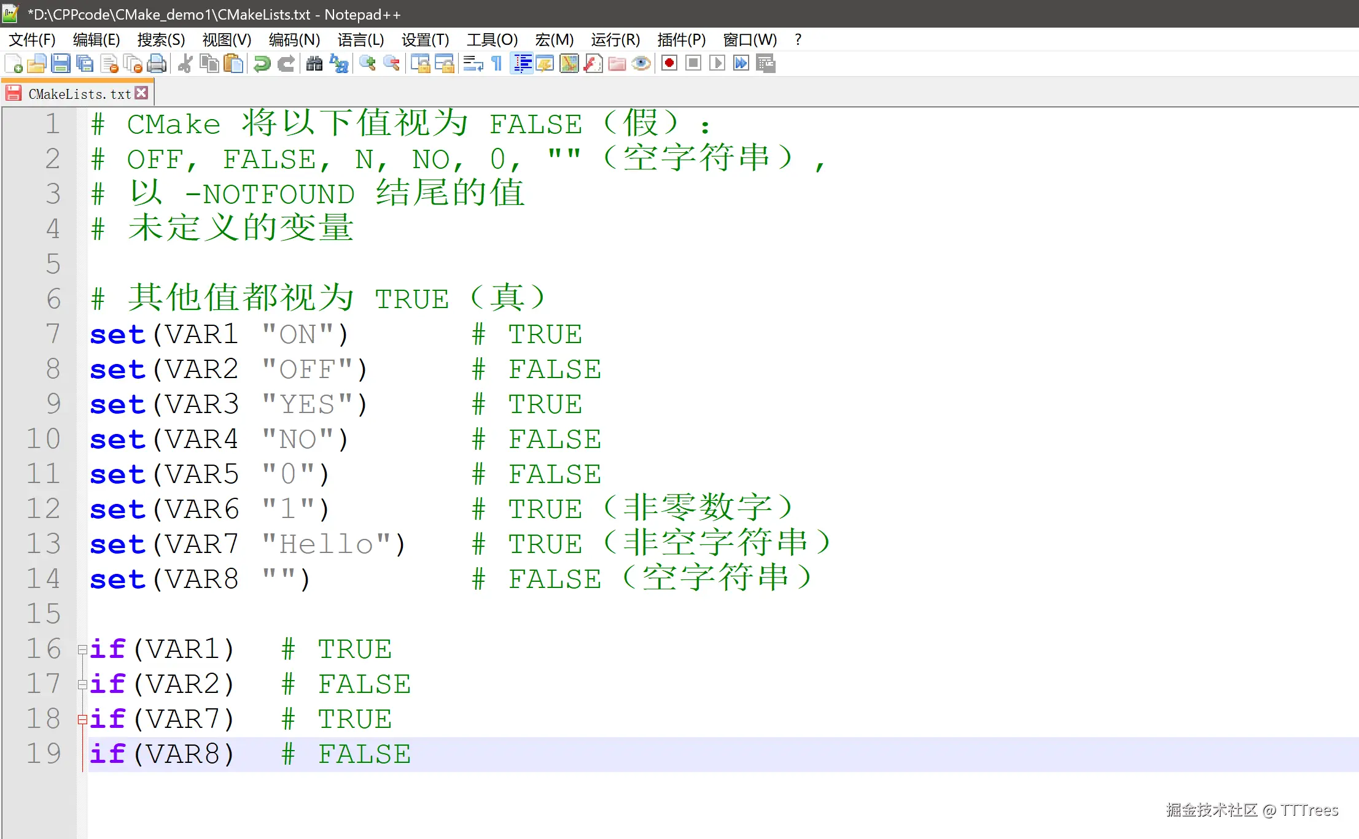Image resolution: width=1359 pixels, height=839 pixels.
Task: Start macro recording with red dot
Action: tap(669, 64)
